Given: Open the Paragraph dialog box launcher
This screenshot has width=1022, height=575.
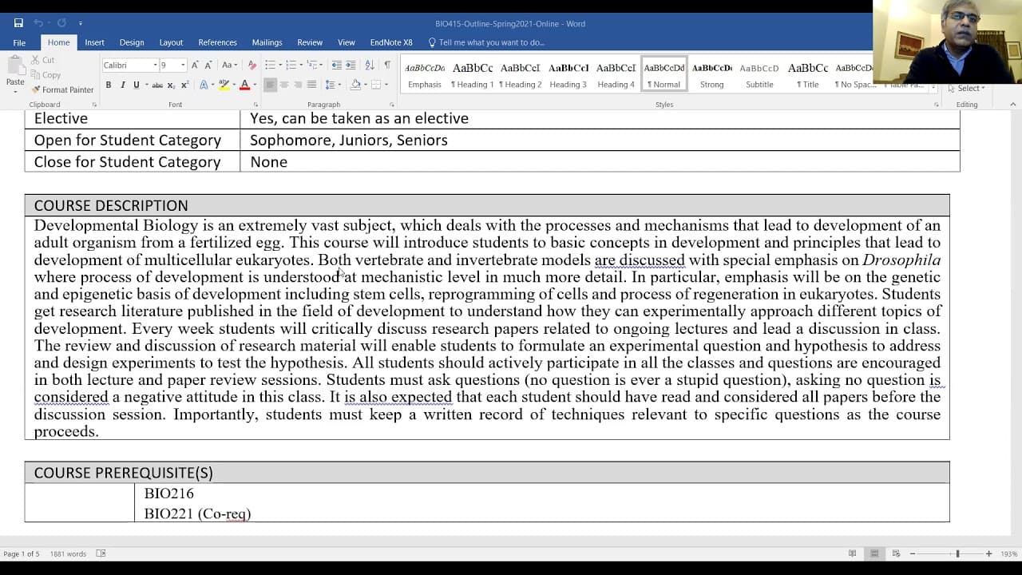Looking at the screenshot, I should [x=392, y=105].
